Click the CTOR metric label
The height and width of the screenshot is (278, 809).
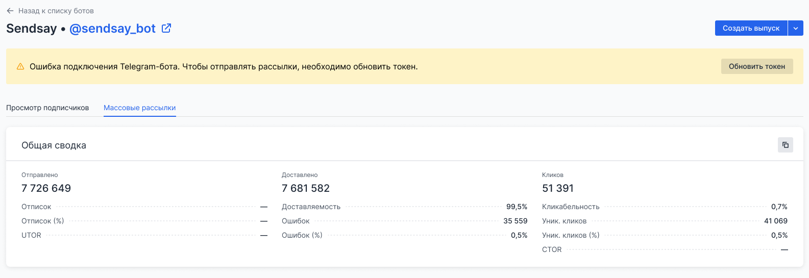(552, 249)
